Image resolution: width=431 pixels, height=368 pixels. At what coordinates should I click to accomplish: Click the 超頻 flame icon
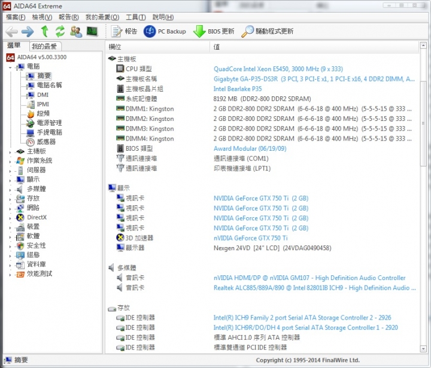pyautogui.click(x=31, y=114)
